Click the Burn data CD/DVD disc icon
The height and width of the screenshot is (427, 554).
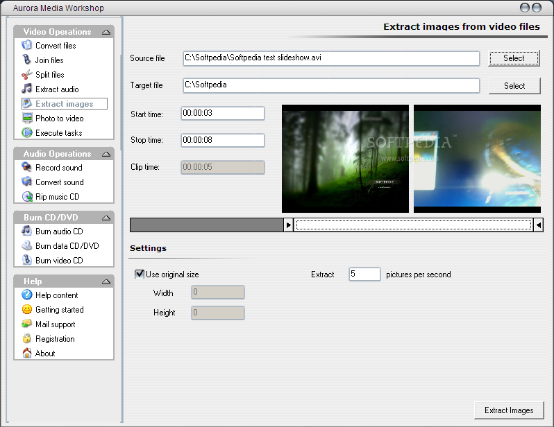(x=27, y=246)
